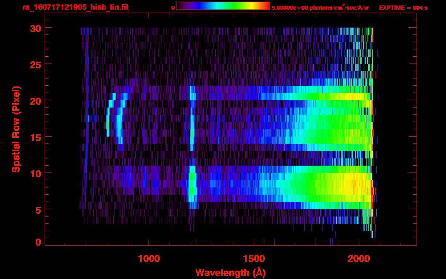Click the EXPTIME = 604 s text
The height and width of the screenshot is (279, 446).
pyautogui.click(x=403, y=8)
